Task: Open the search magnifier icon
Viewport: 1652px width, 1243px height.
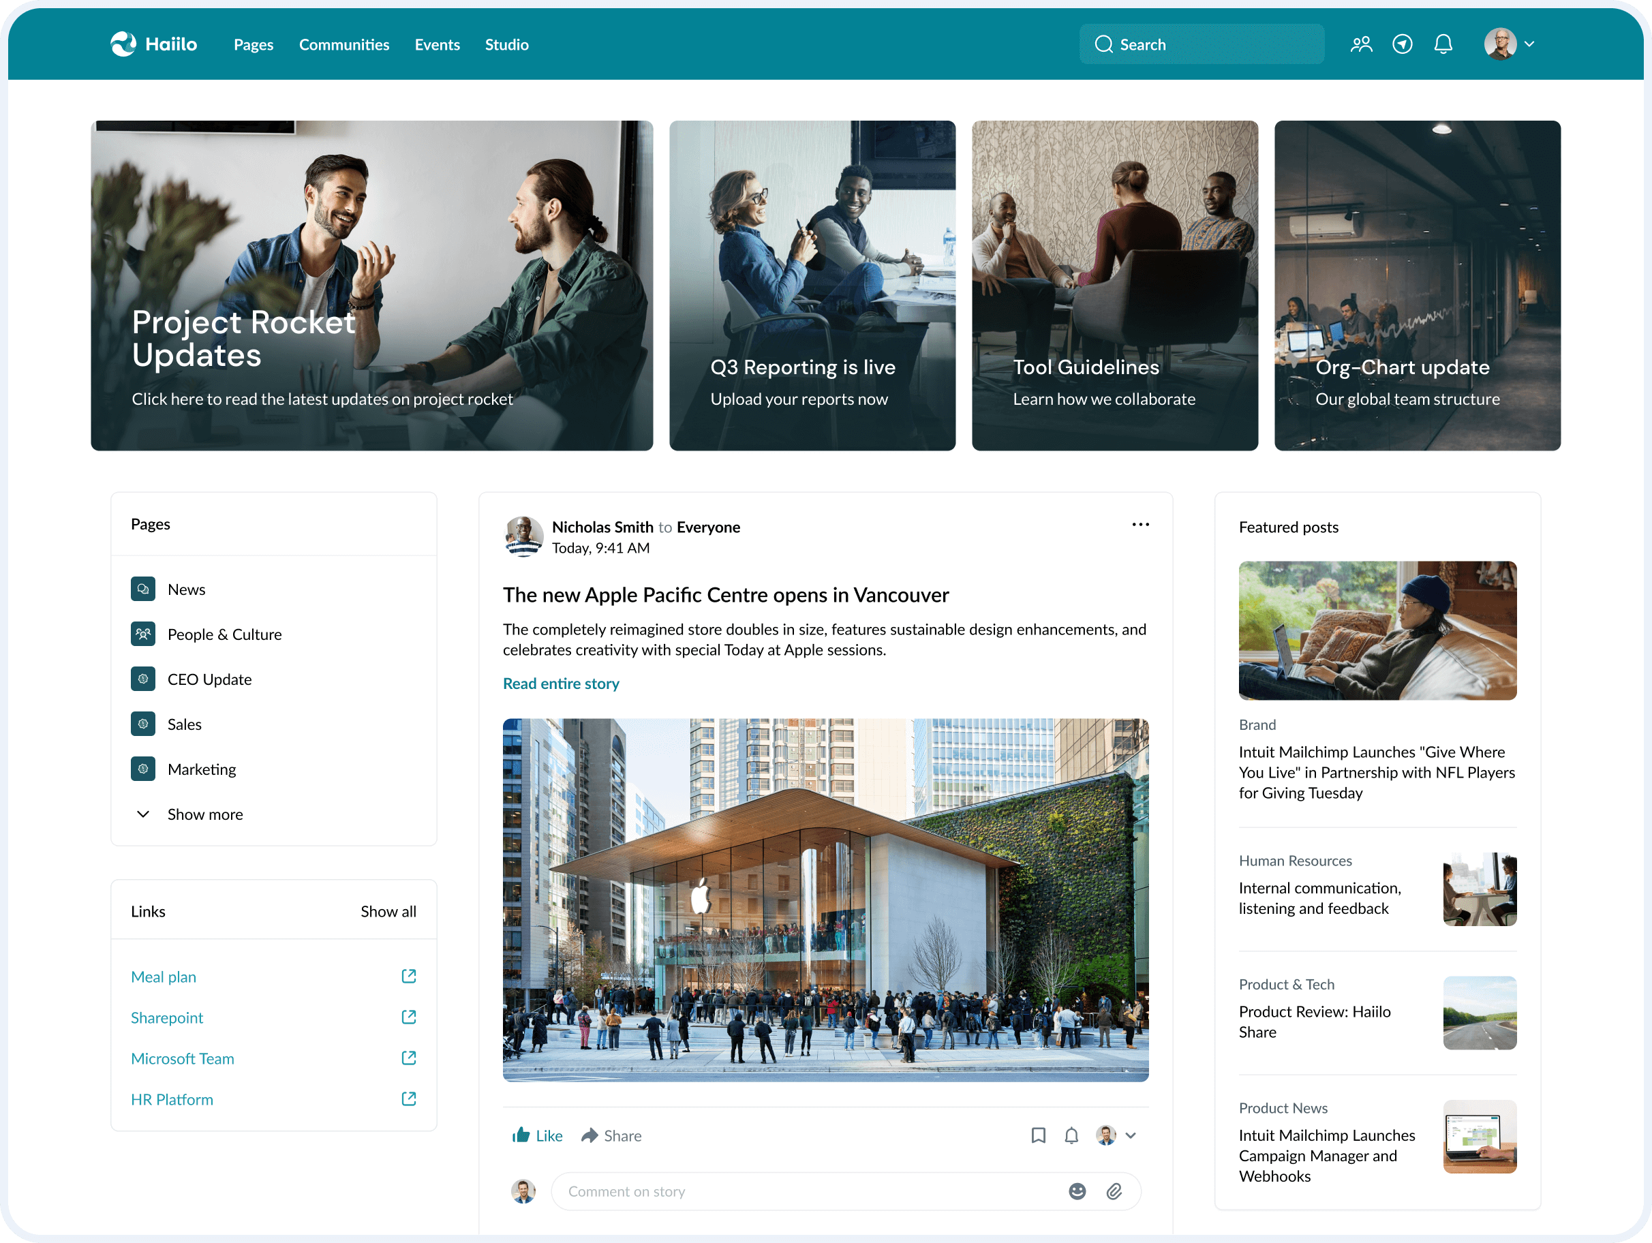Action: 1105,44
